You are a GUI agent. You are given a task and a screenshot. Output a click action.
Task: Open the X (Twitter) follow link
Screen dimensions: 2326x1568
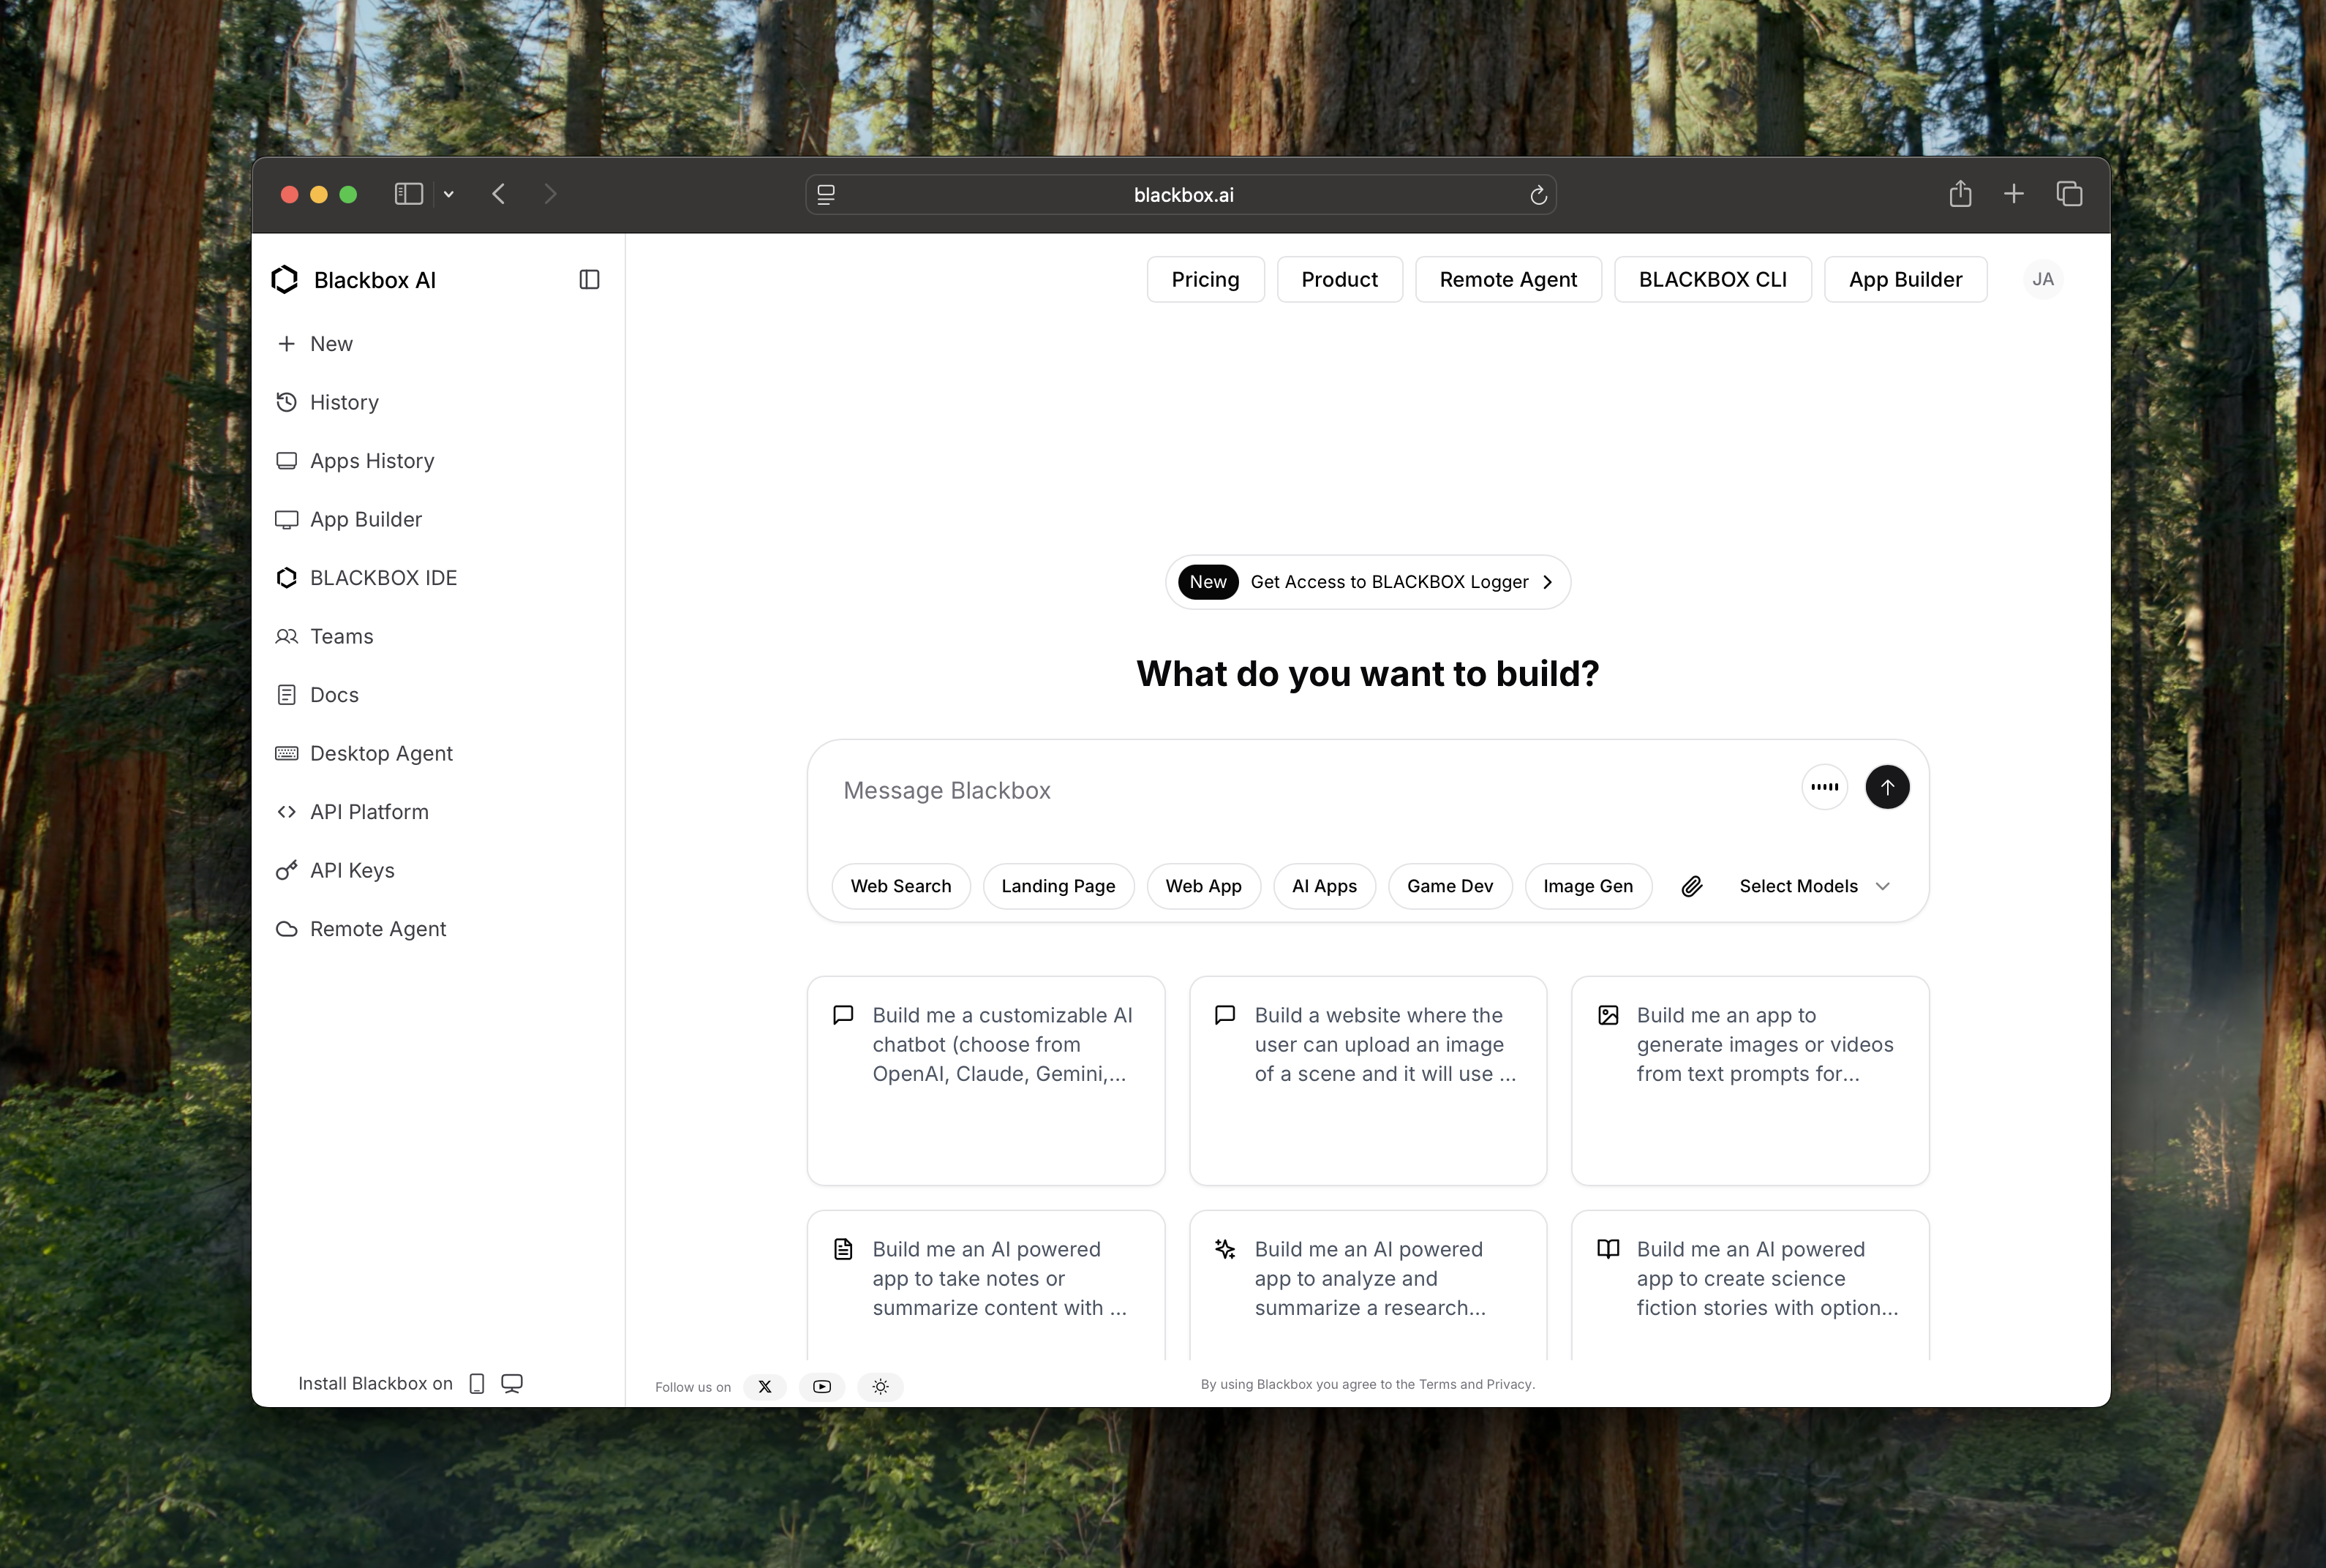point(765,1386)
